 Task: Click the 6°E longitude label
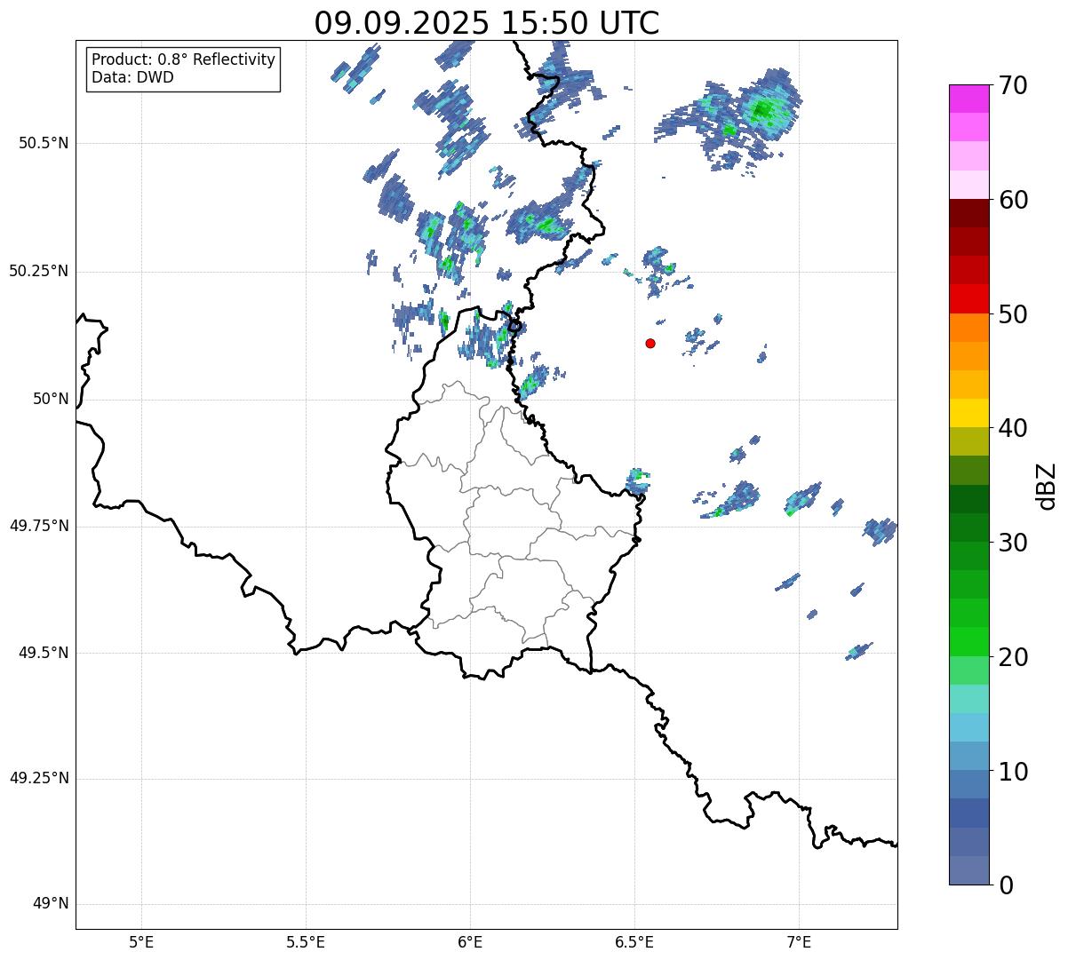pyautogui.click(x=470, y=942)
